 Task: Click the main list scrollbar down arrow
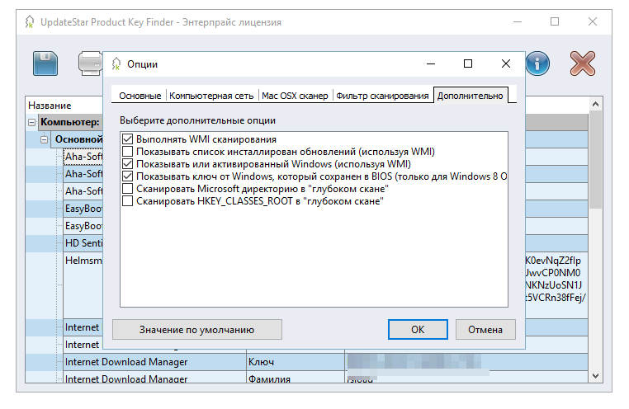coord(596,376)
